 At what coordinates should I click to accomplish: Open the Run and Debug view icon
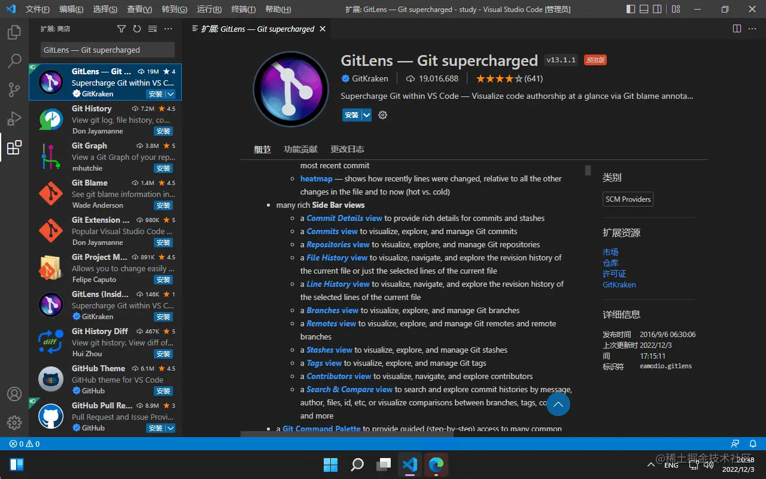click(14, 117)
